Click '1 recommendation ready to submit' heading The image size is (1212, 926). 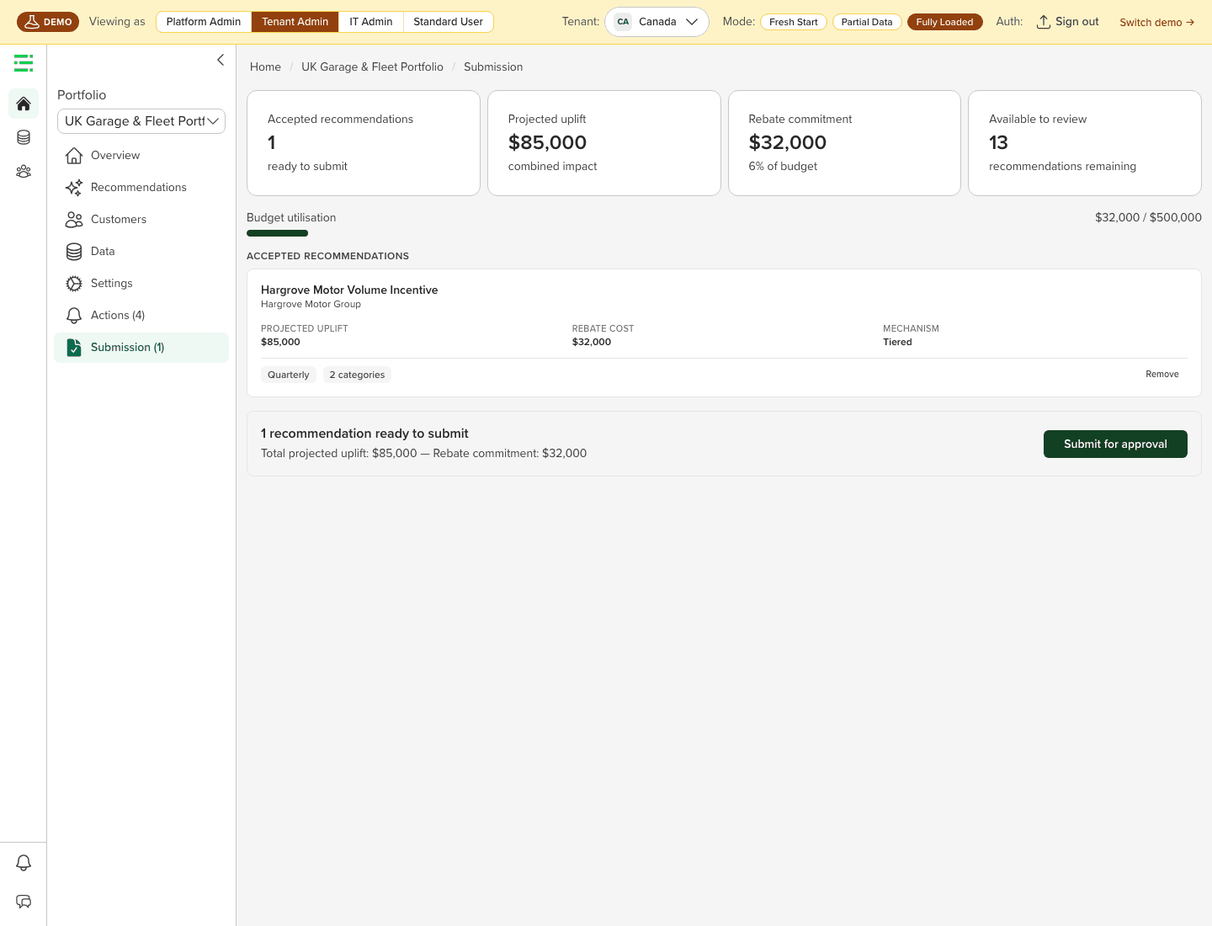coord(364,434)
